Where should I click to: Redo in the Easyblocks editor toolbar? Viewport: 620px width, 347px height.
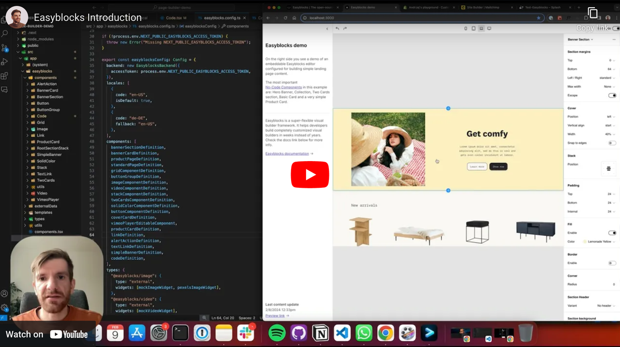pos(345,29)
